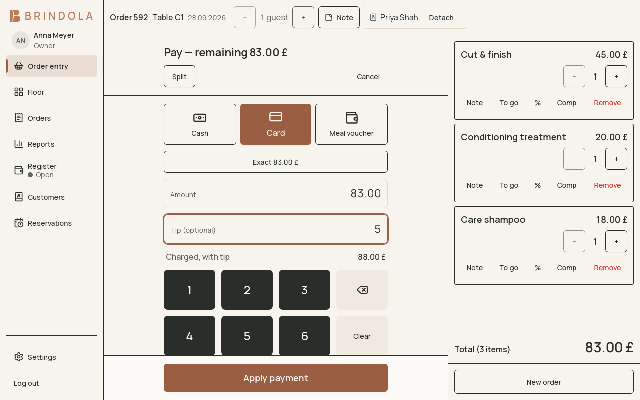
Task: Click Apply payment
Action: click(x=276, y=378)
